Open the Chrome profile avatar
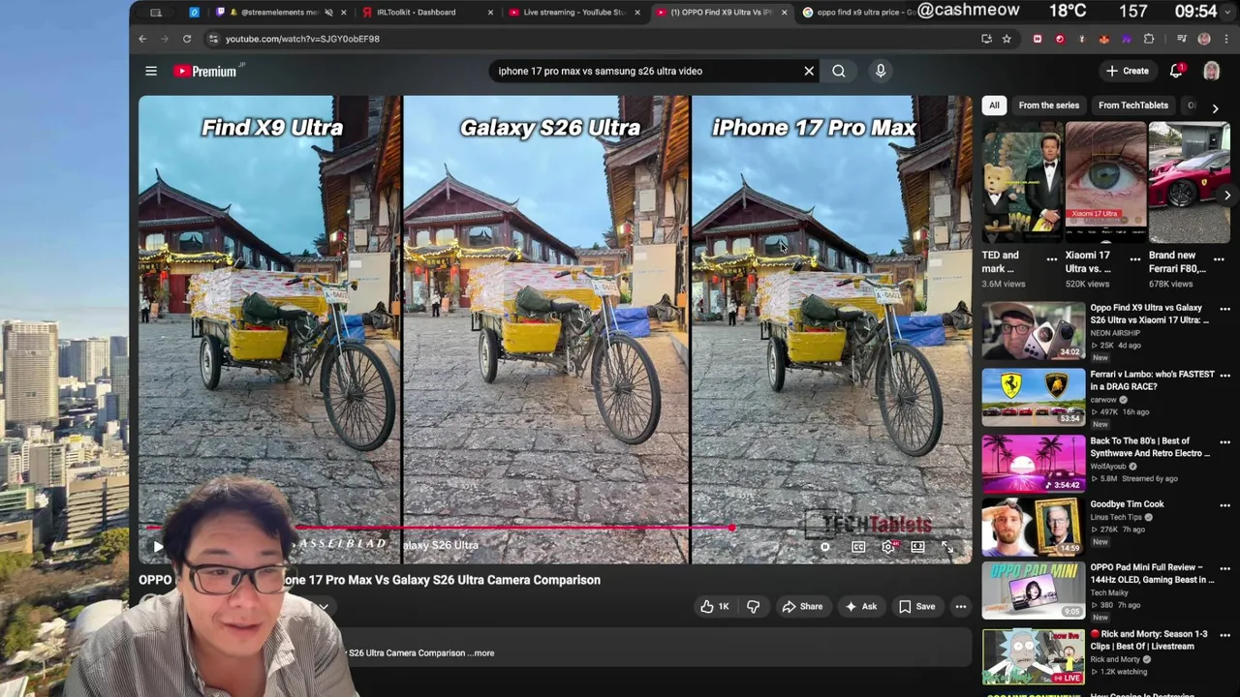 click(x=1204, y=39)
